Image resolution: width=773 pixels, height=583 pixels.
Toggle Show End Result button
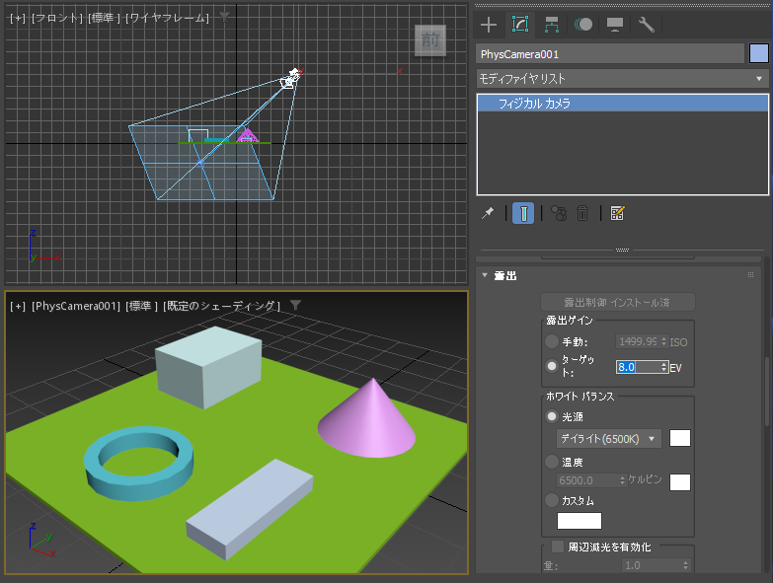pos(523,213)
